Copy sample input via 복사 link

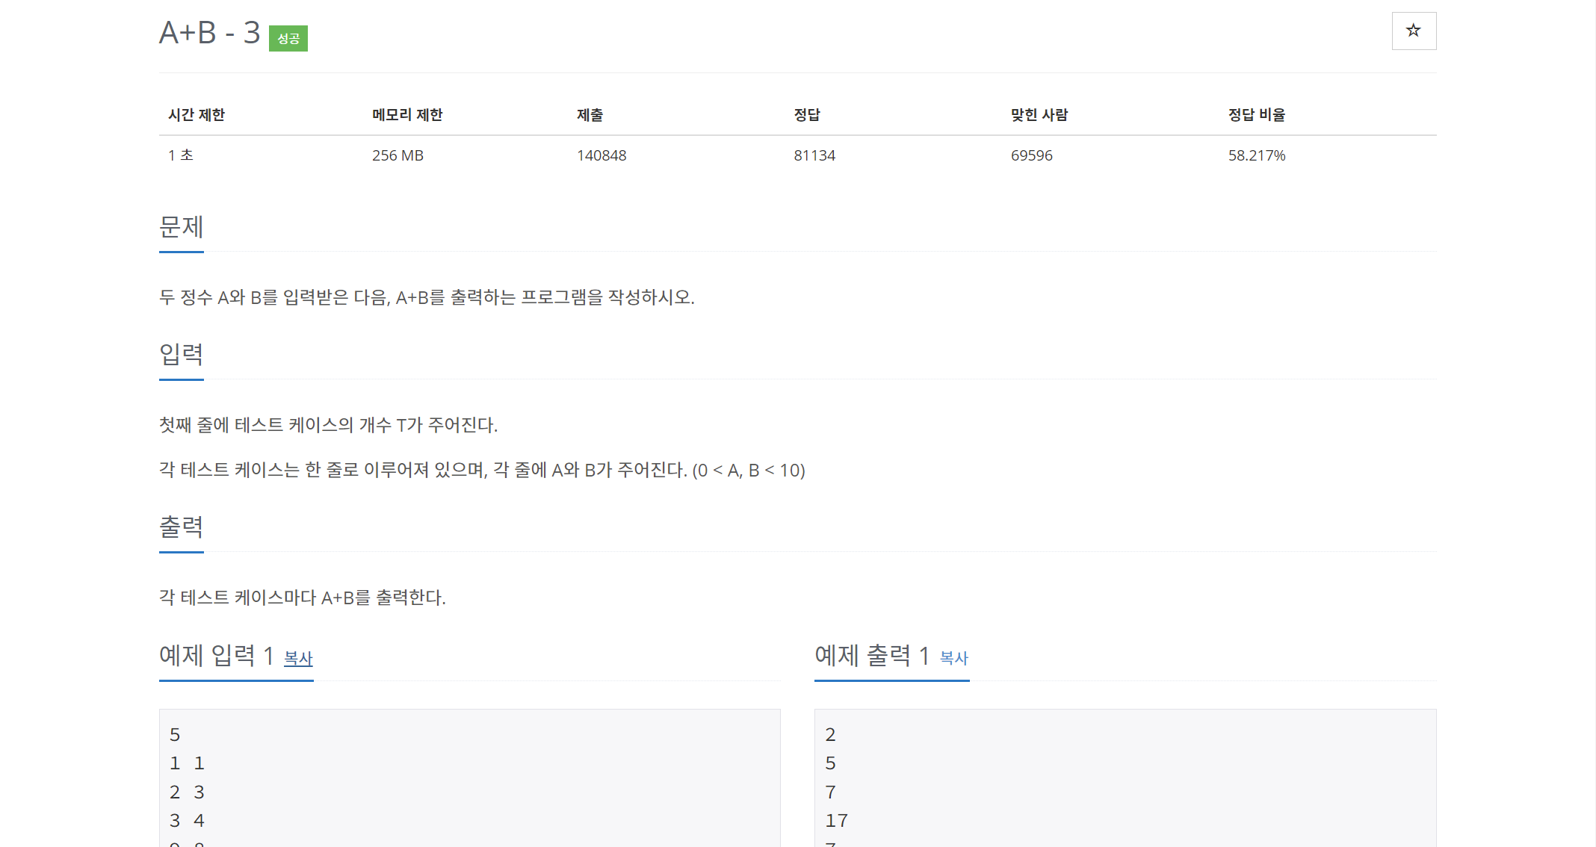tap(298, 658)
